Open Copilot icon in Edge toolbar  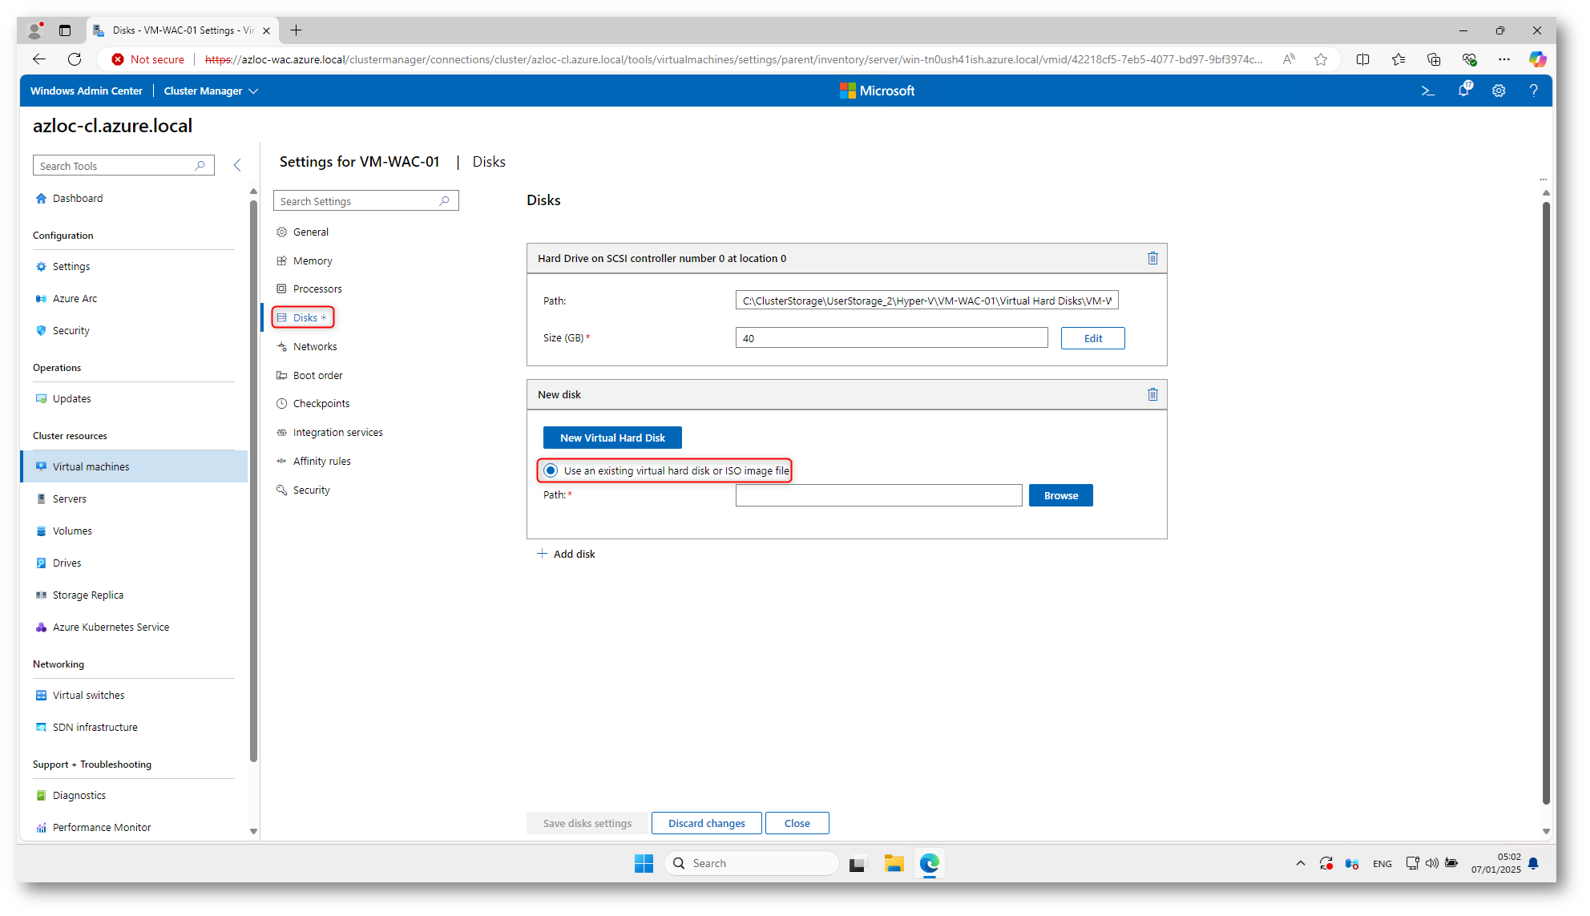click(1537, 59)
